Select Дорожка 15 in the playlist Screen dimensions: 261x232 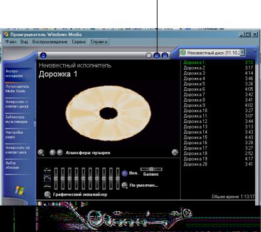pos(218,137)
